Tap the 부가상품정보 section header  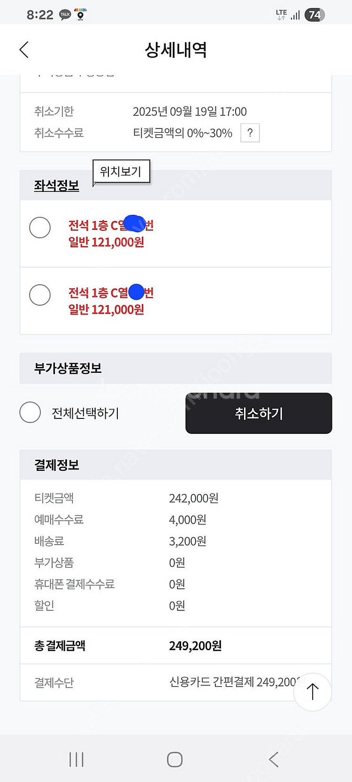point(68,368)
